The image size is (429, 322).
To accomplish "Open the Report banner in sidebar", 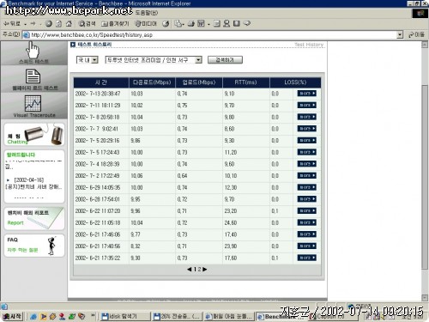I will click(34, 218).
